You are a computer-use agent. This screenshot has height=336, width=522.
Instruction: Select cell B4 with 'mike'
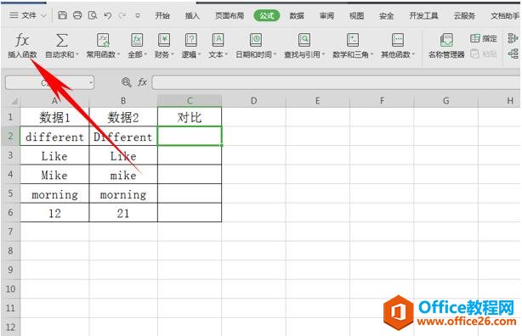click(x=123, y=175)
